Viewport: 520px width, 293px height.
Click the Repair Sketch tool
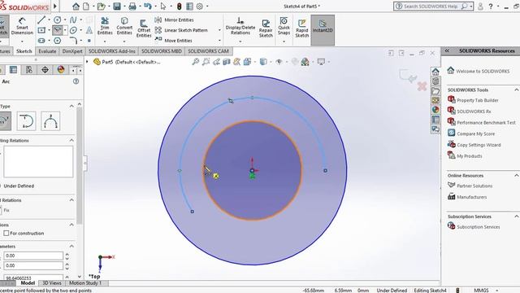(x=266, y=28)
